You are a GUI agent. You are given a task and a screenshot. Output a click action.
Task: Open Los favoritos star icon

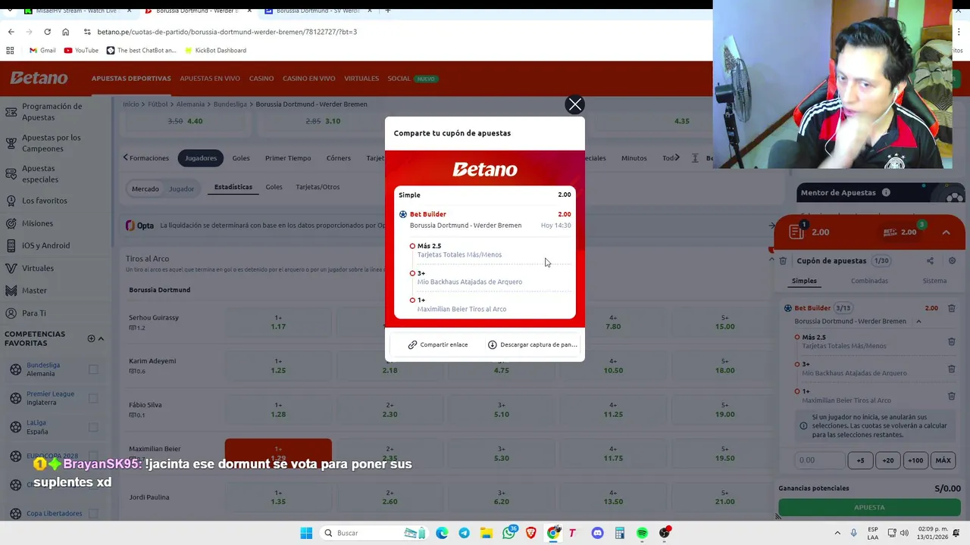tap(11, 201)
